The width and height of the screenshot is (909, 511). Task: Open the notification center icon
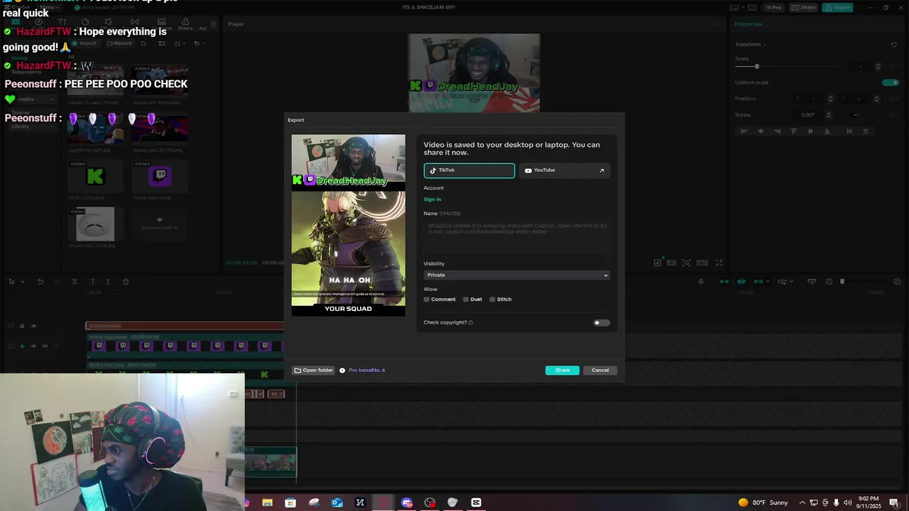pyautogui.click(x=894, y=502)
